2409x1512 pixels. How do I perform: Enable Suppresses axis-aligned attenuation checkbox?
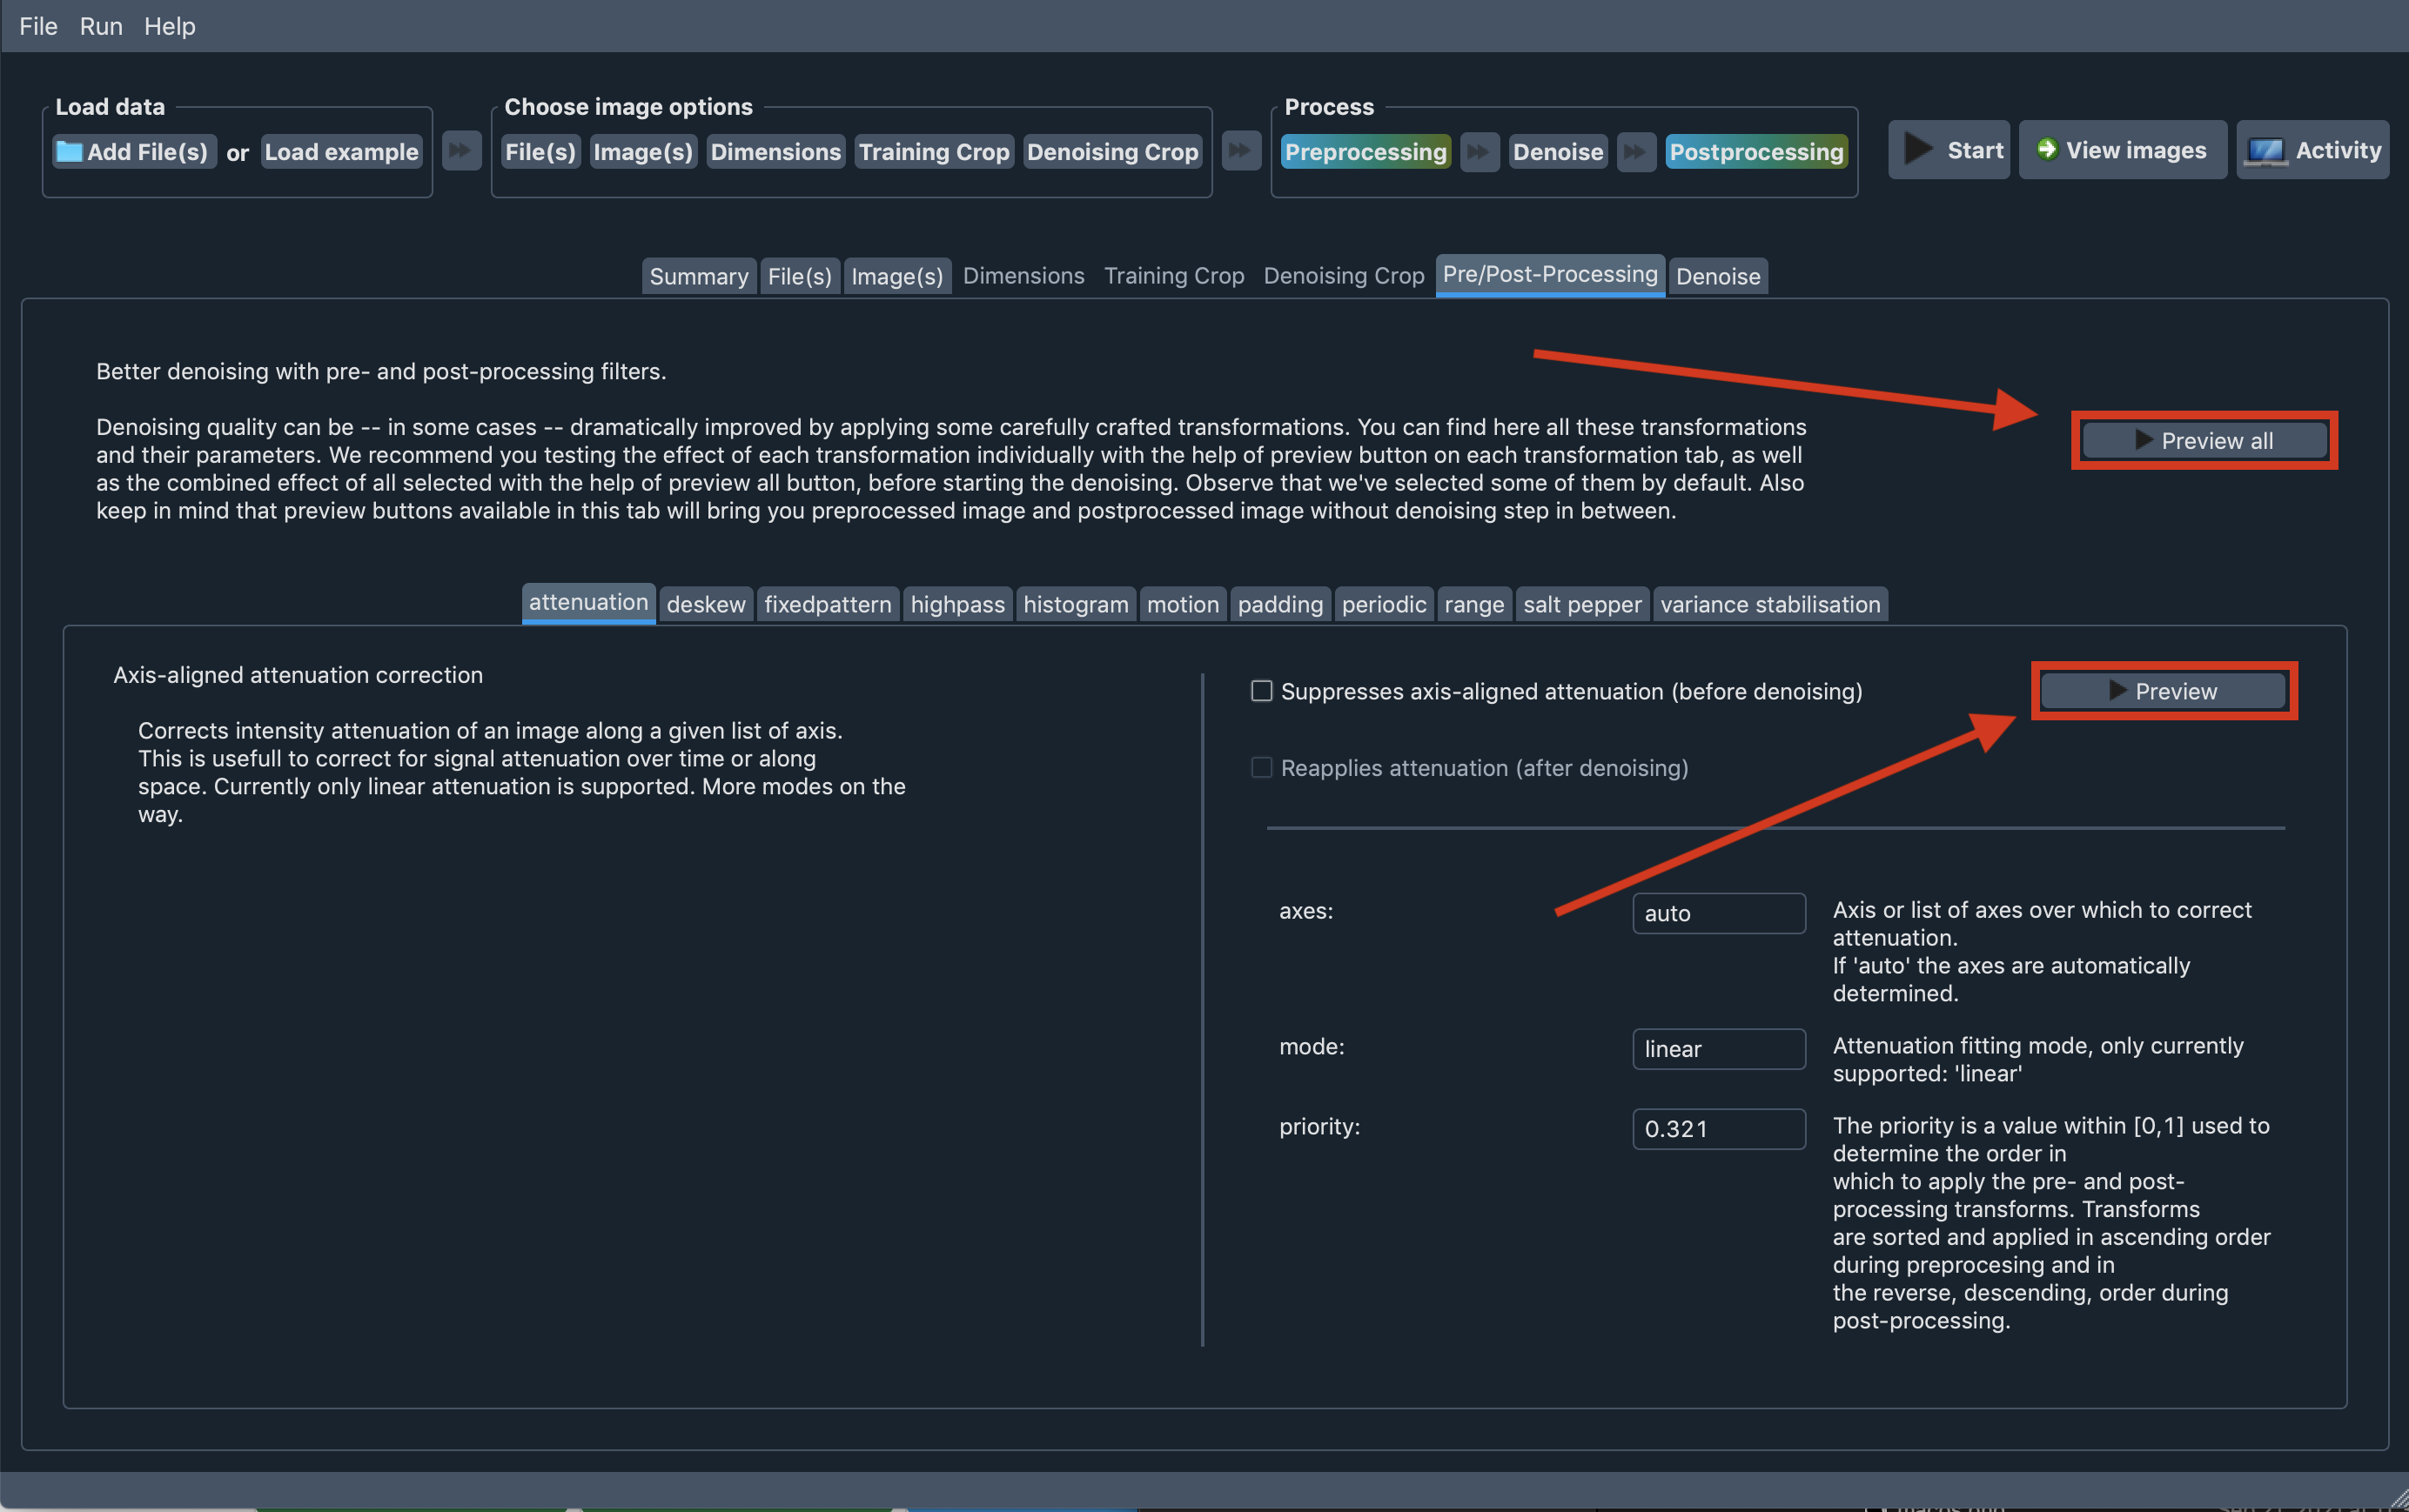[x=1259, y=692]
